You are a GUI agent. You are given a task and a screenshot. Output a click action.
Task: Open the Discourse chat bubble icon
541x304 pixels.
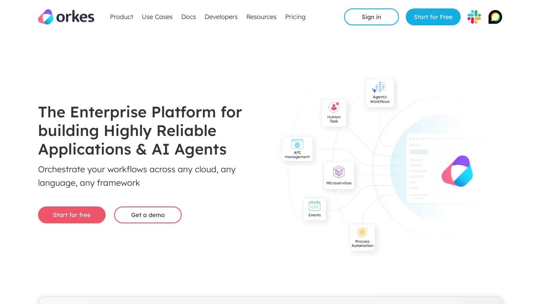click(x=495, y=17)
